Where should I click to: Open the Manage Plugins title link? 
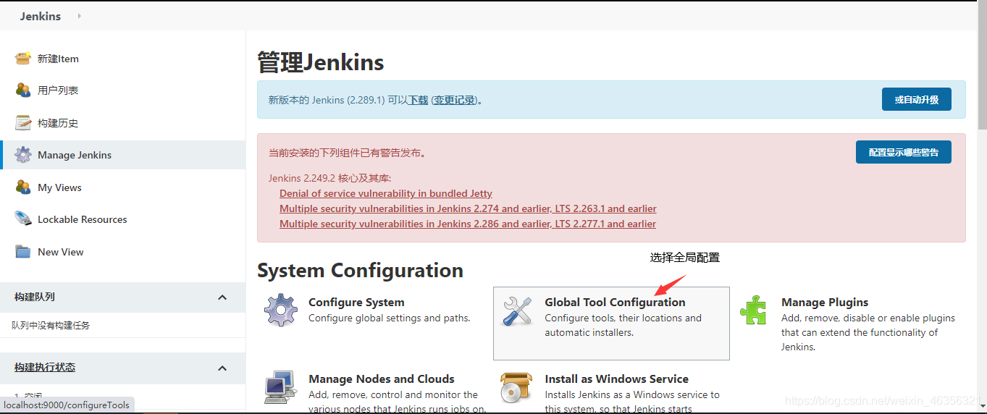pyautogui.click(x=825, y=303)
